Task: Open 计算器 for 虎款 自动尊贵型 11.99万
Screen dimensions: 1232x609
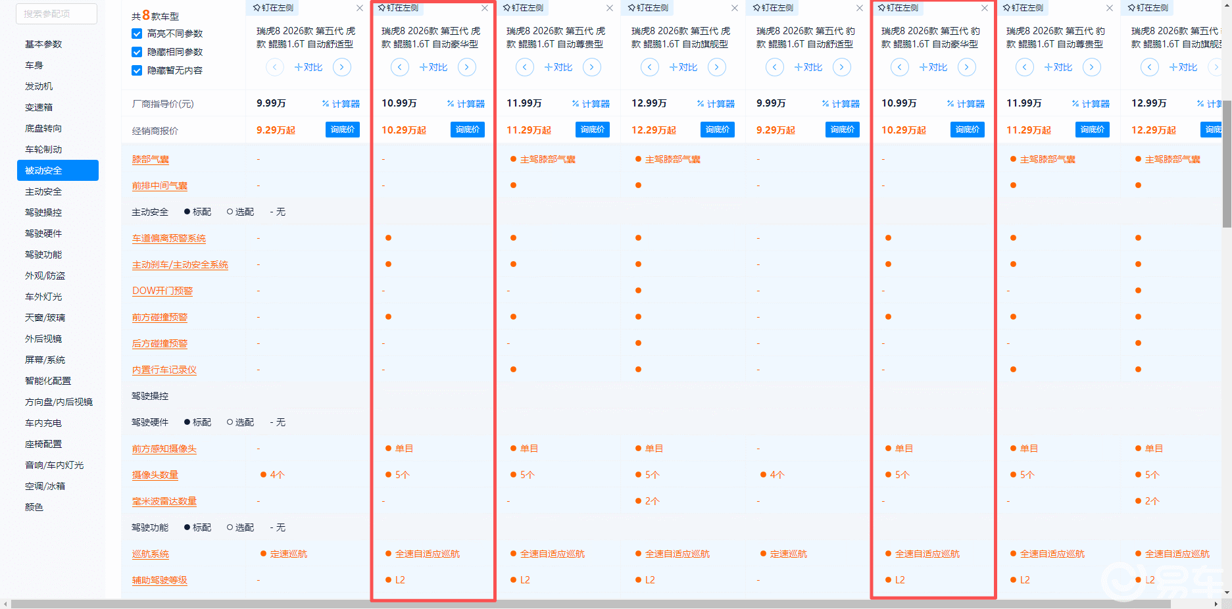Action: pyautogui.click(x=591, y=104)
